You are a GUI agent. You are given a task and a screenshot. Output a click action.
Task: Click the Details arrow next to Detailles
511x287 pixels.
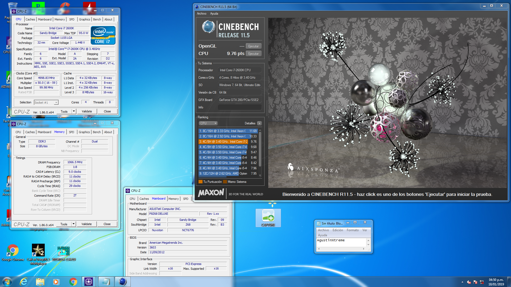click(259, 123)
